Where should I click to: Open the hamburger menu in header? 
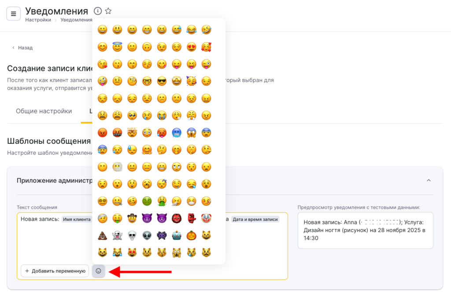13,14
